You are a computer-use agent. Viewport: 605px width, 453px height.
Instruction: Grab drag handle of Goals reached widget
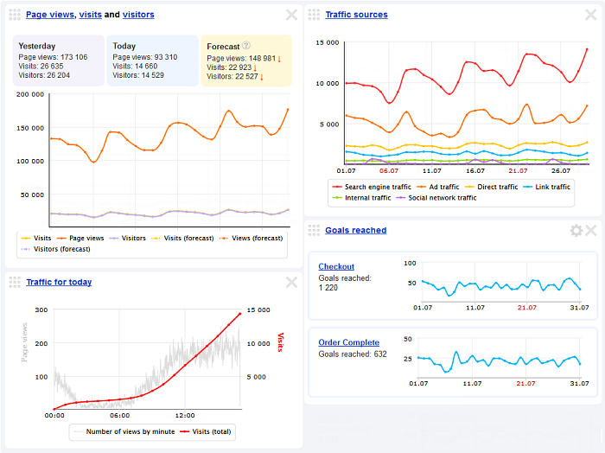point(314,230)
